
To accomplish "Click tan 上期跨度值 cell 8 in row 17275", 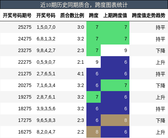I will click(115, 120).
